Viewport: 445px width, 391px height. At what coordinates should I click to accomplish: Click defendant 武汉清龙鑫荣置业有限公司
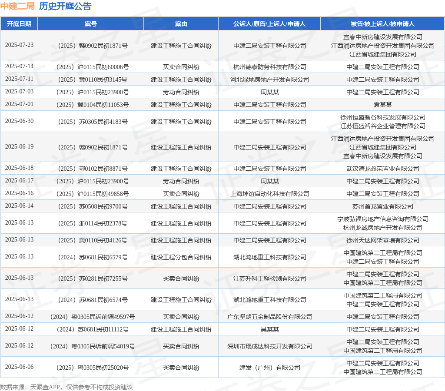coord(382,169)
